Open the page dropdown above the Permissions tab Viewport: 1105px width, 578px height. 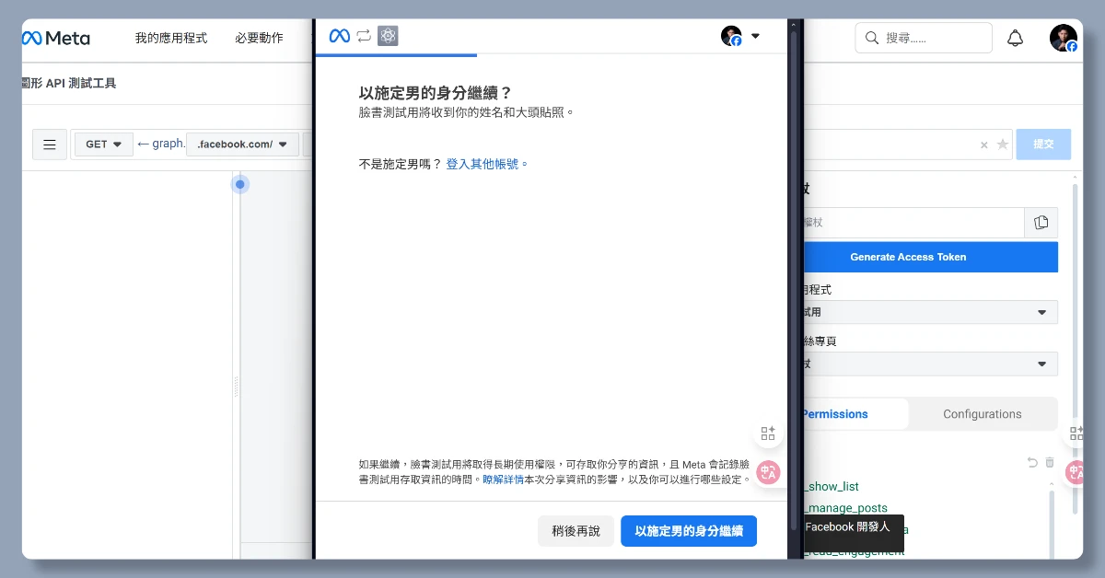coord(930,364)
